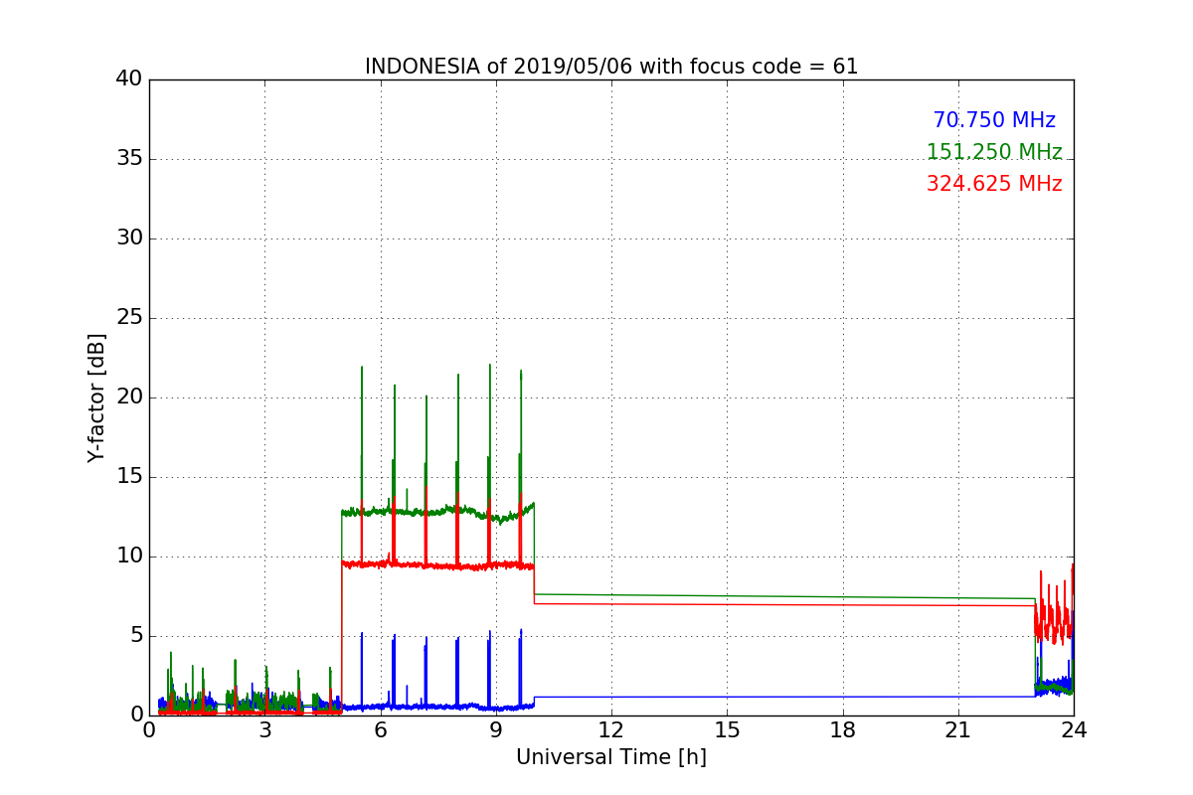Viewport: 1193px width, 795px height.
Task: Select the red 324.625 MHz legend label
Action: point(994,184)
